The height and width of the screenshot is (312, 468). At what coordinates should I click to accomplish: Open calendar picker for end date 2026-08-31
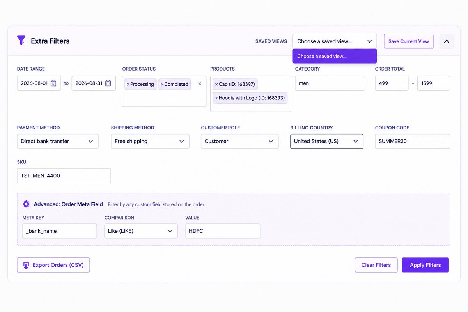pyautogui.click(x=108, y=83)
